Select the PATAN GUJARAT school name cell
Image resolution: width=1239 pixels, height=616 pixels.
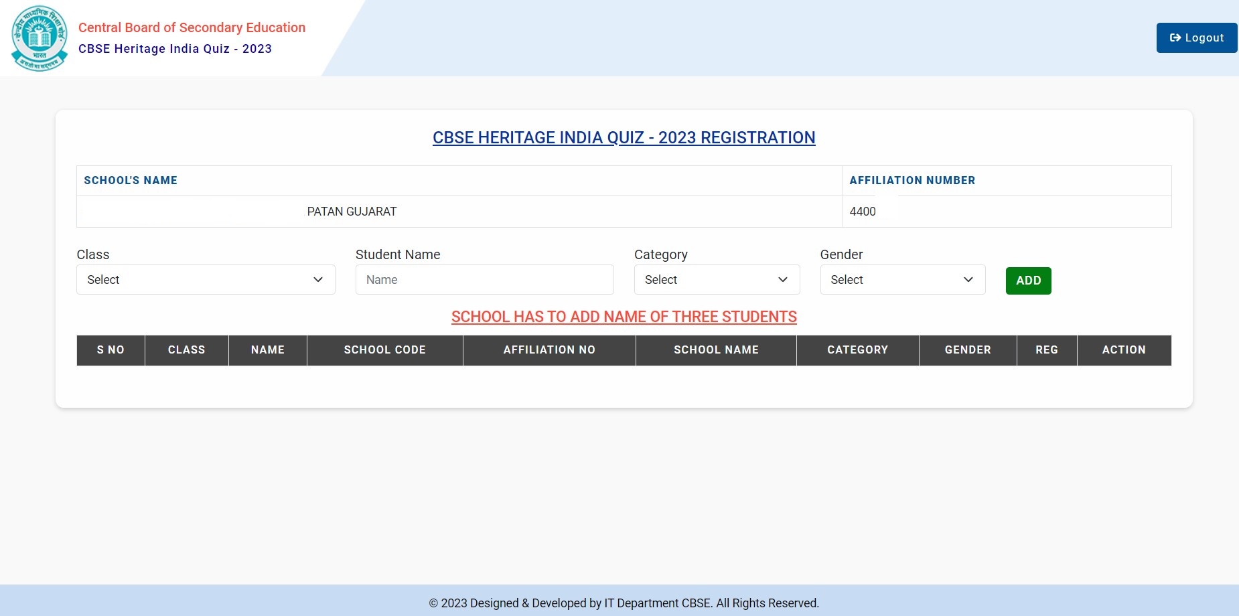[x=352, y=211]
